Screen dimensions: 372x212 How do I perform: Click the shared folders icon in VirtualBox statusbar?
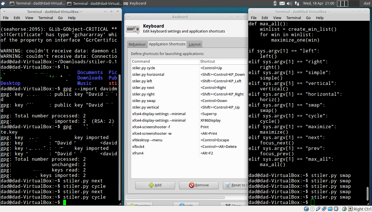(330, 209)
